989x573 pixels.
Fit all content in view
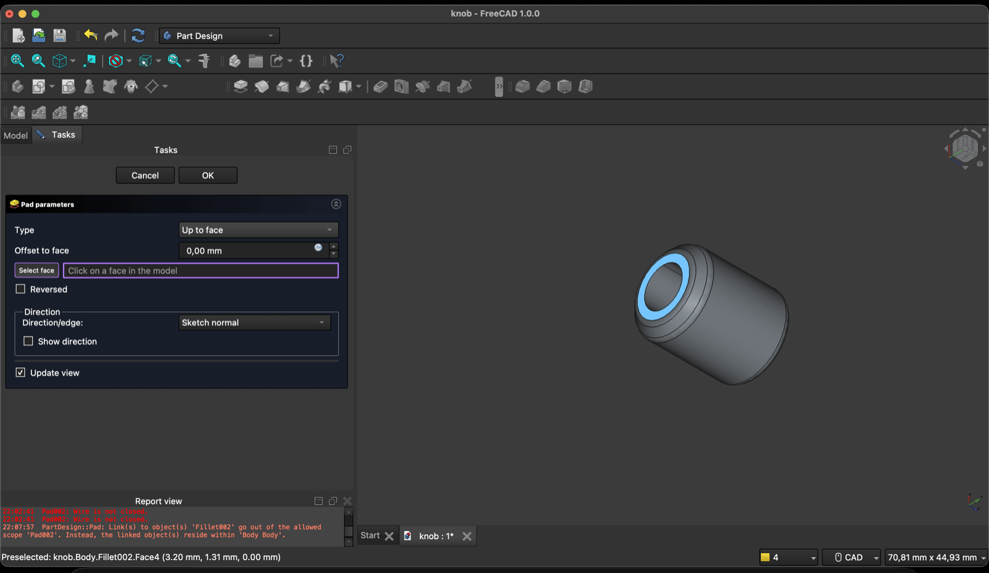coord(17,61)
